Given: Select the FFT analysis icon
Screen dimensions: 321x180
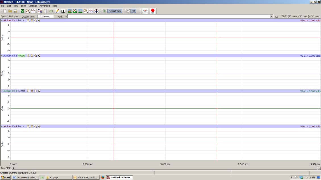Looking at the screenshot, I should (33, 11).
